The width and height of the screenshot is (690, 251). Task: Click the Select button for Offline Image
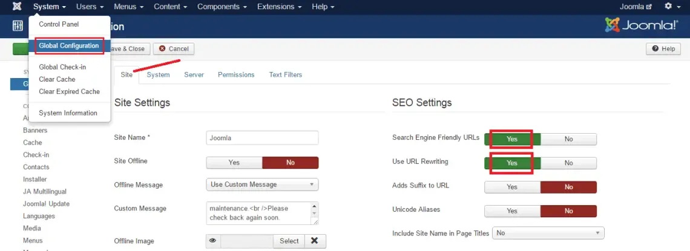click(x=289, y=241)
